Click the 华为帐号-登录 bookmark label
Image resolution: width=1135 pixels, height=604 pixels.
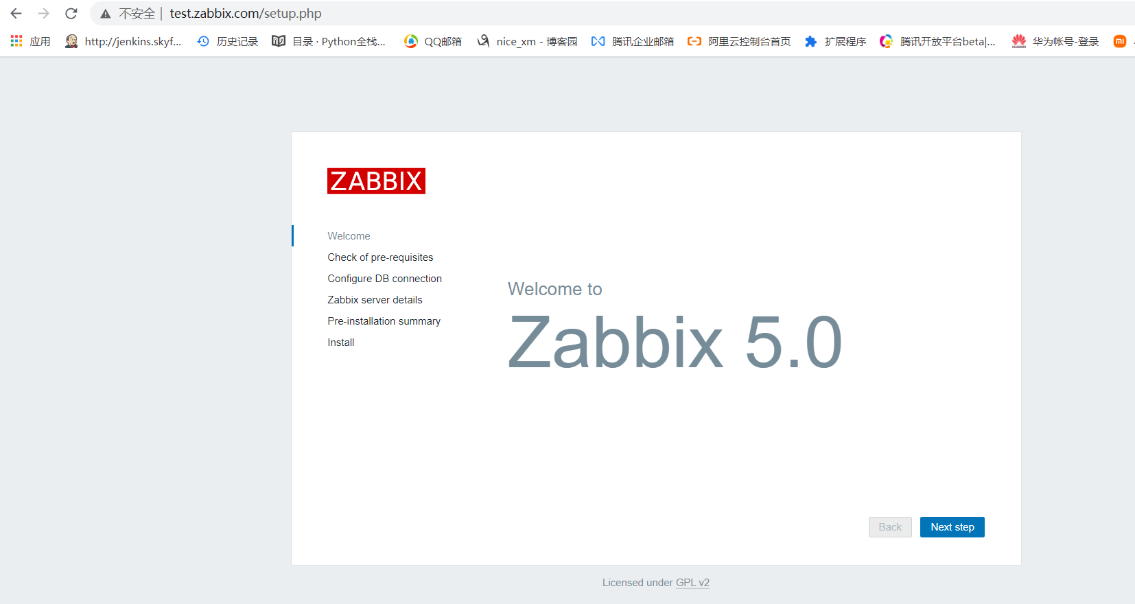[1066, 41]
